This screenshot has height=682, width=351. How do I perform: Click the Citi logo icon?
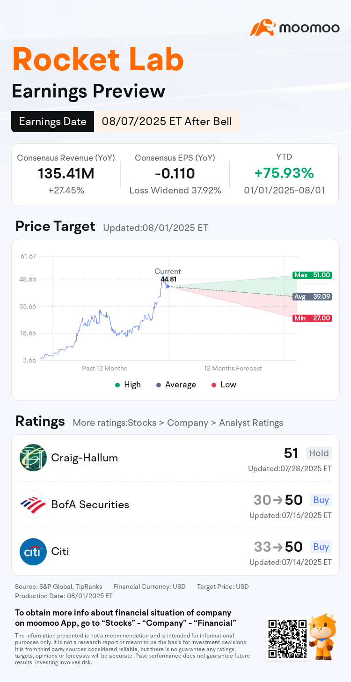click(x=33, y=551)
